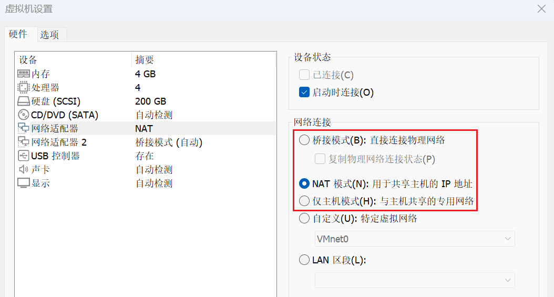Image resolution: width=554 pixels, height=297 pixels.
Task: Click the USB 控制器 icon
Action: (24, 156)
